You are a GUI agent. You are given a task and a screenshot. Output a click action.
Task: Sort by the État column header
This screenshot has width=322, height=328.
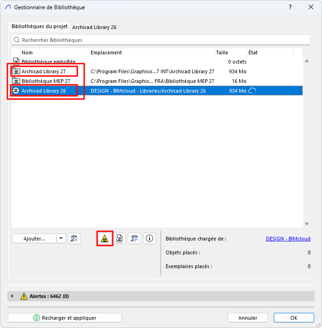pos(270,53)
